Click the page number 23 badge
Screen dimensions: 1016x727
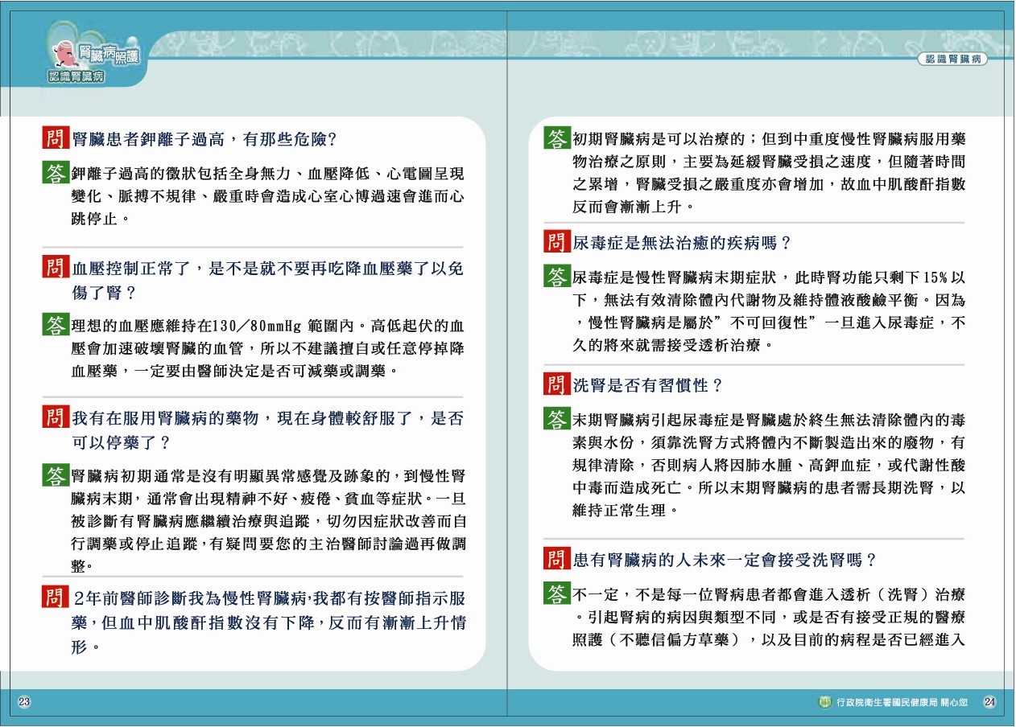click(x=24, y=702)
